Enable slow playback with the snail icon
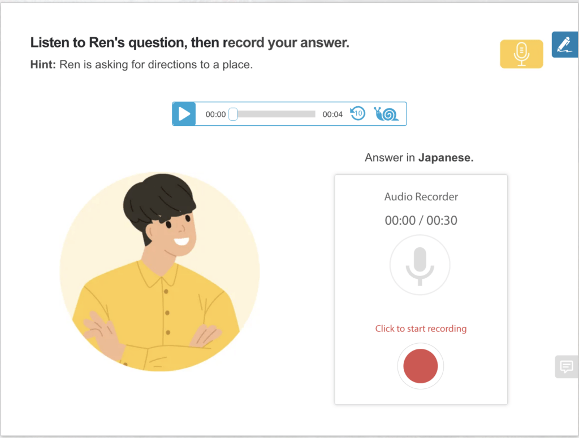This screenshot has width=579, height=438. point(387,114)
